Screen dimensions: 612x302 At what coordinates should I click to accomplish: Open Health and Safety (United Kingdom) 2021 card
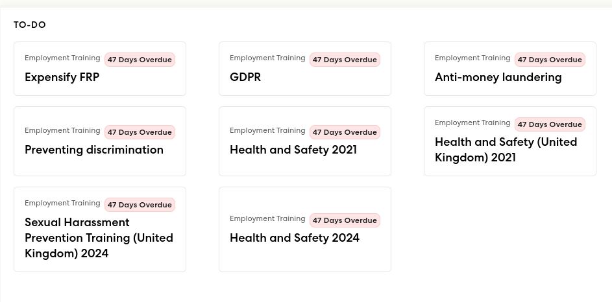click(x=510, y=141)
